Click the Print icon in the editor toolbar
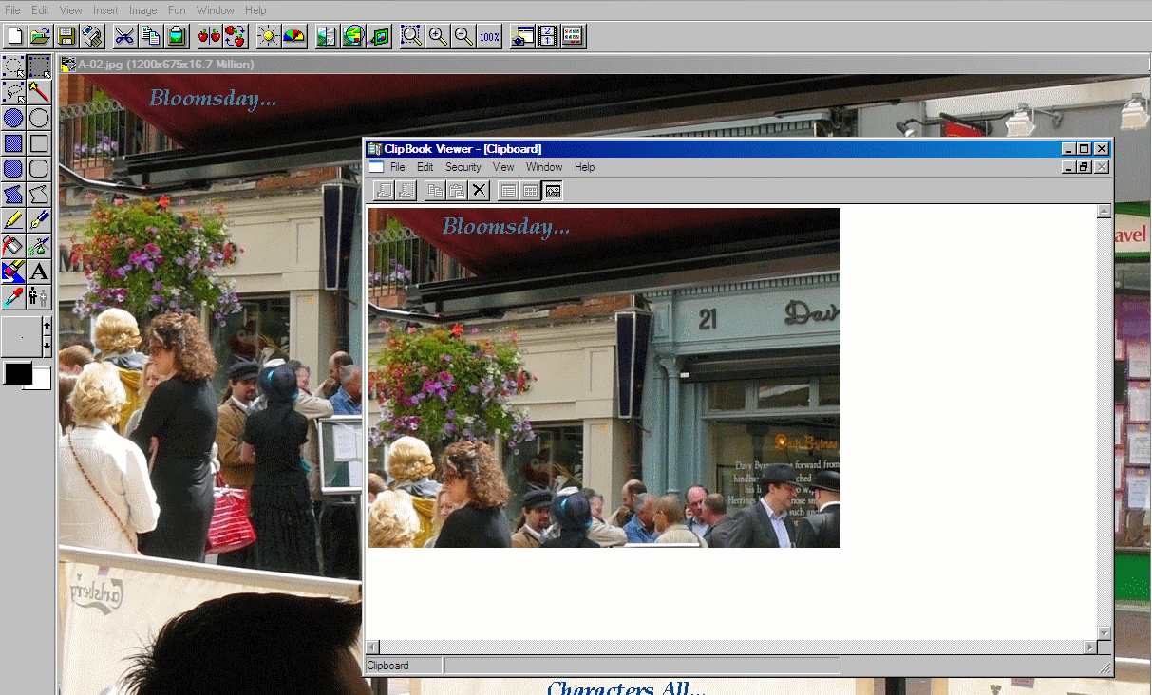Viewport: 1152px width, 695px height. (92, 36)
